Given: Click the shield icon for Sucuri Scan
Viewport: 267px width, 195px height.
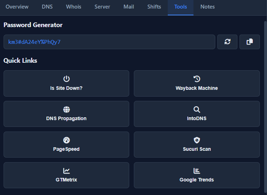Looking at the screenshot, I should click(x=197, y=140).
